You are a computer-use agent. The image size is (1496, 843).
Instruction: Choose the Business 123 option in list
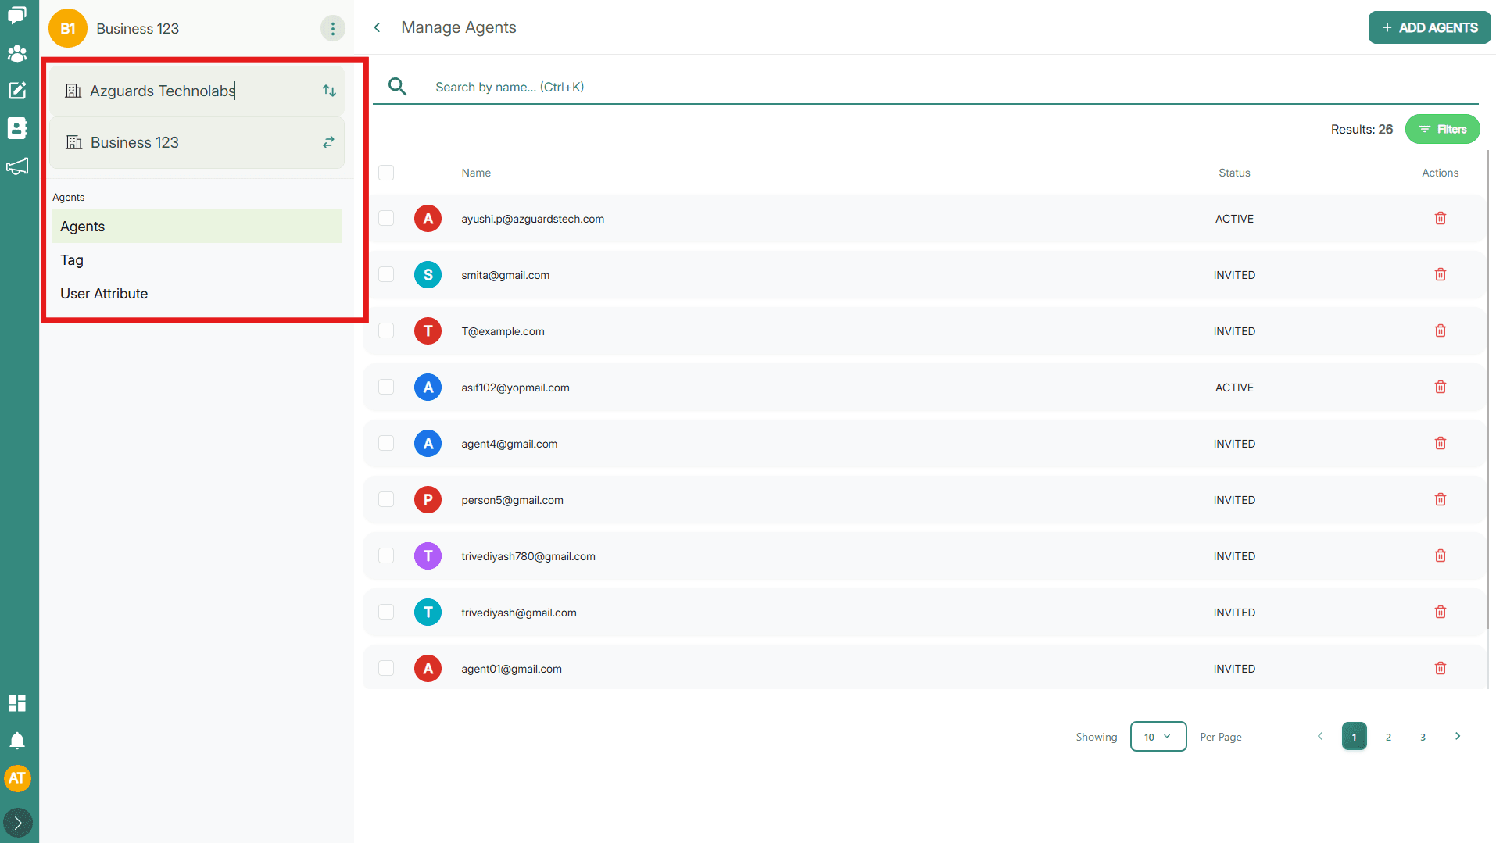coord(197,142)
